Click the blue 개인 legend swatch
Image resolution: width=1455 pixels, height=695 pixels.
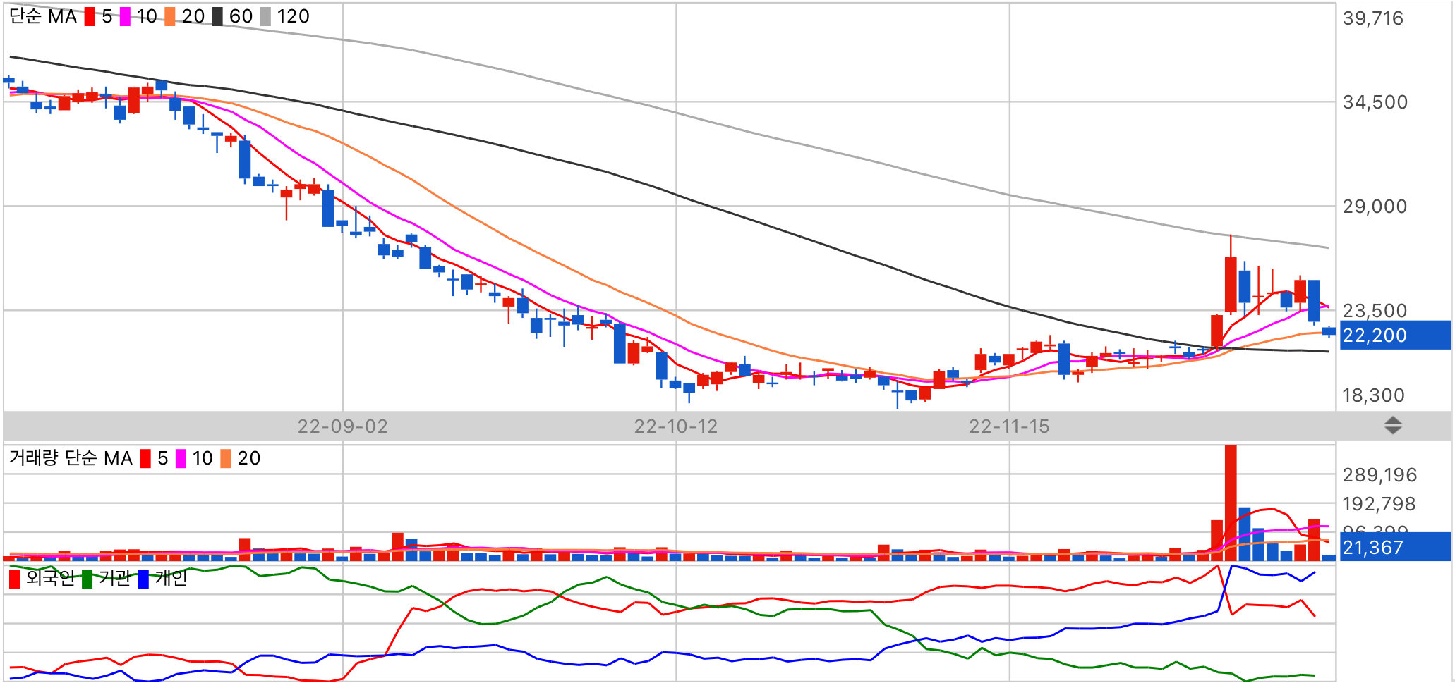point(144,579)
